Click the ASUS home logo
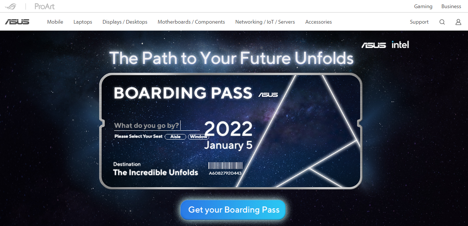The image size is (468, 226). tap(17, 22)
